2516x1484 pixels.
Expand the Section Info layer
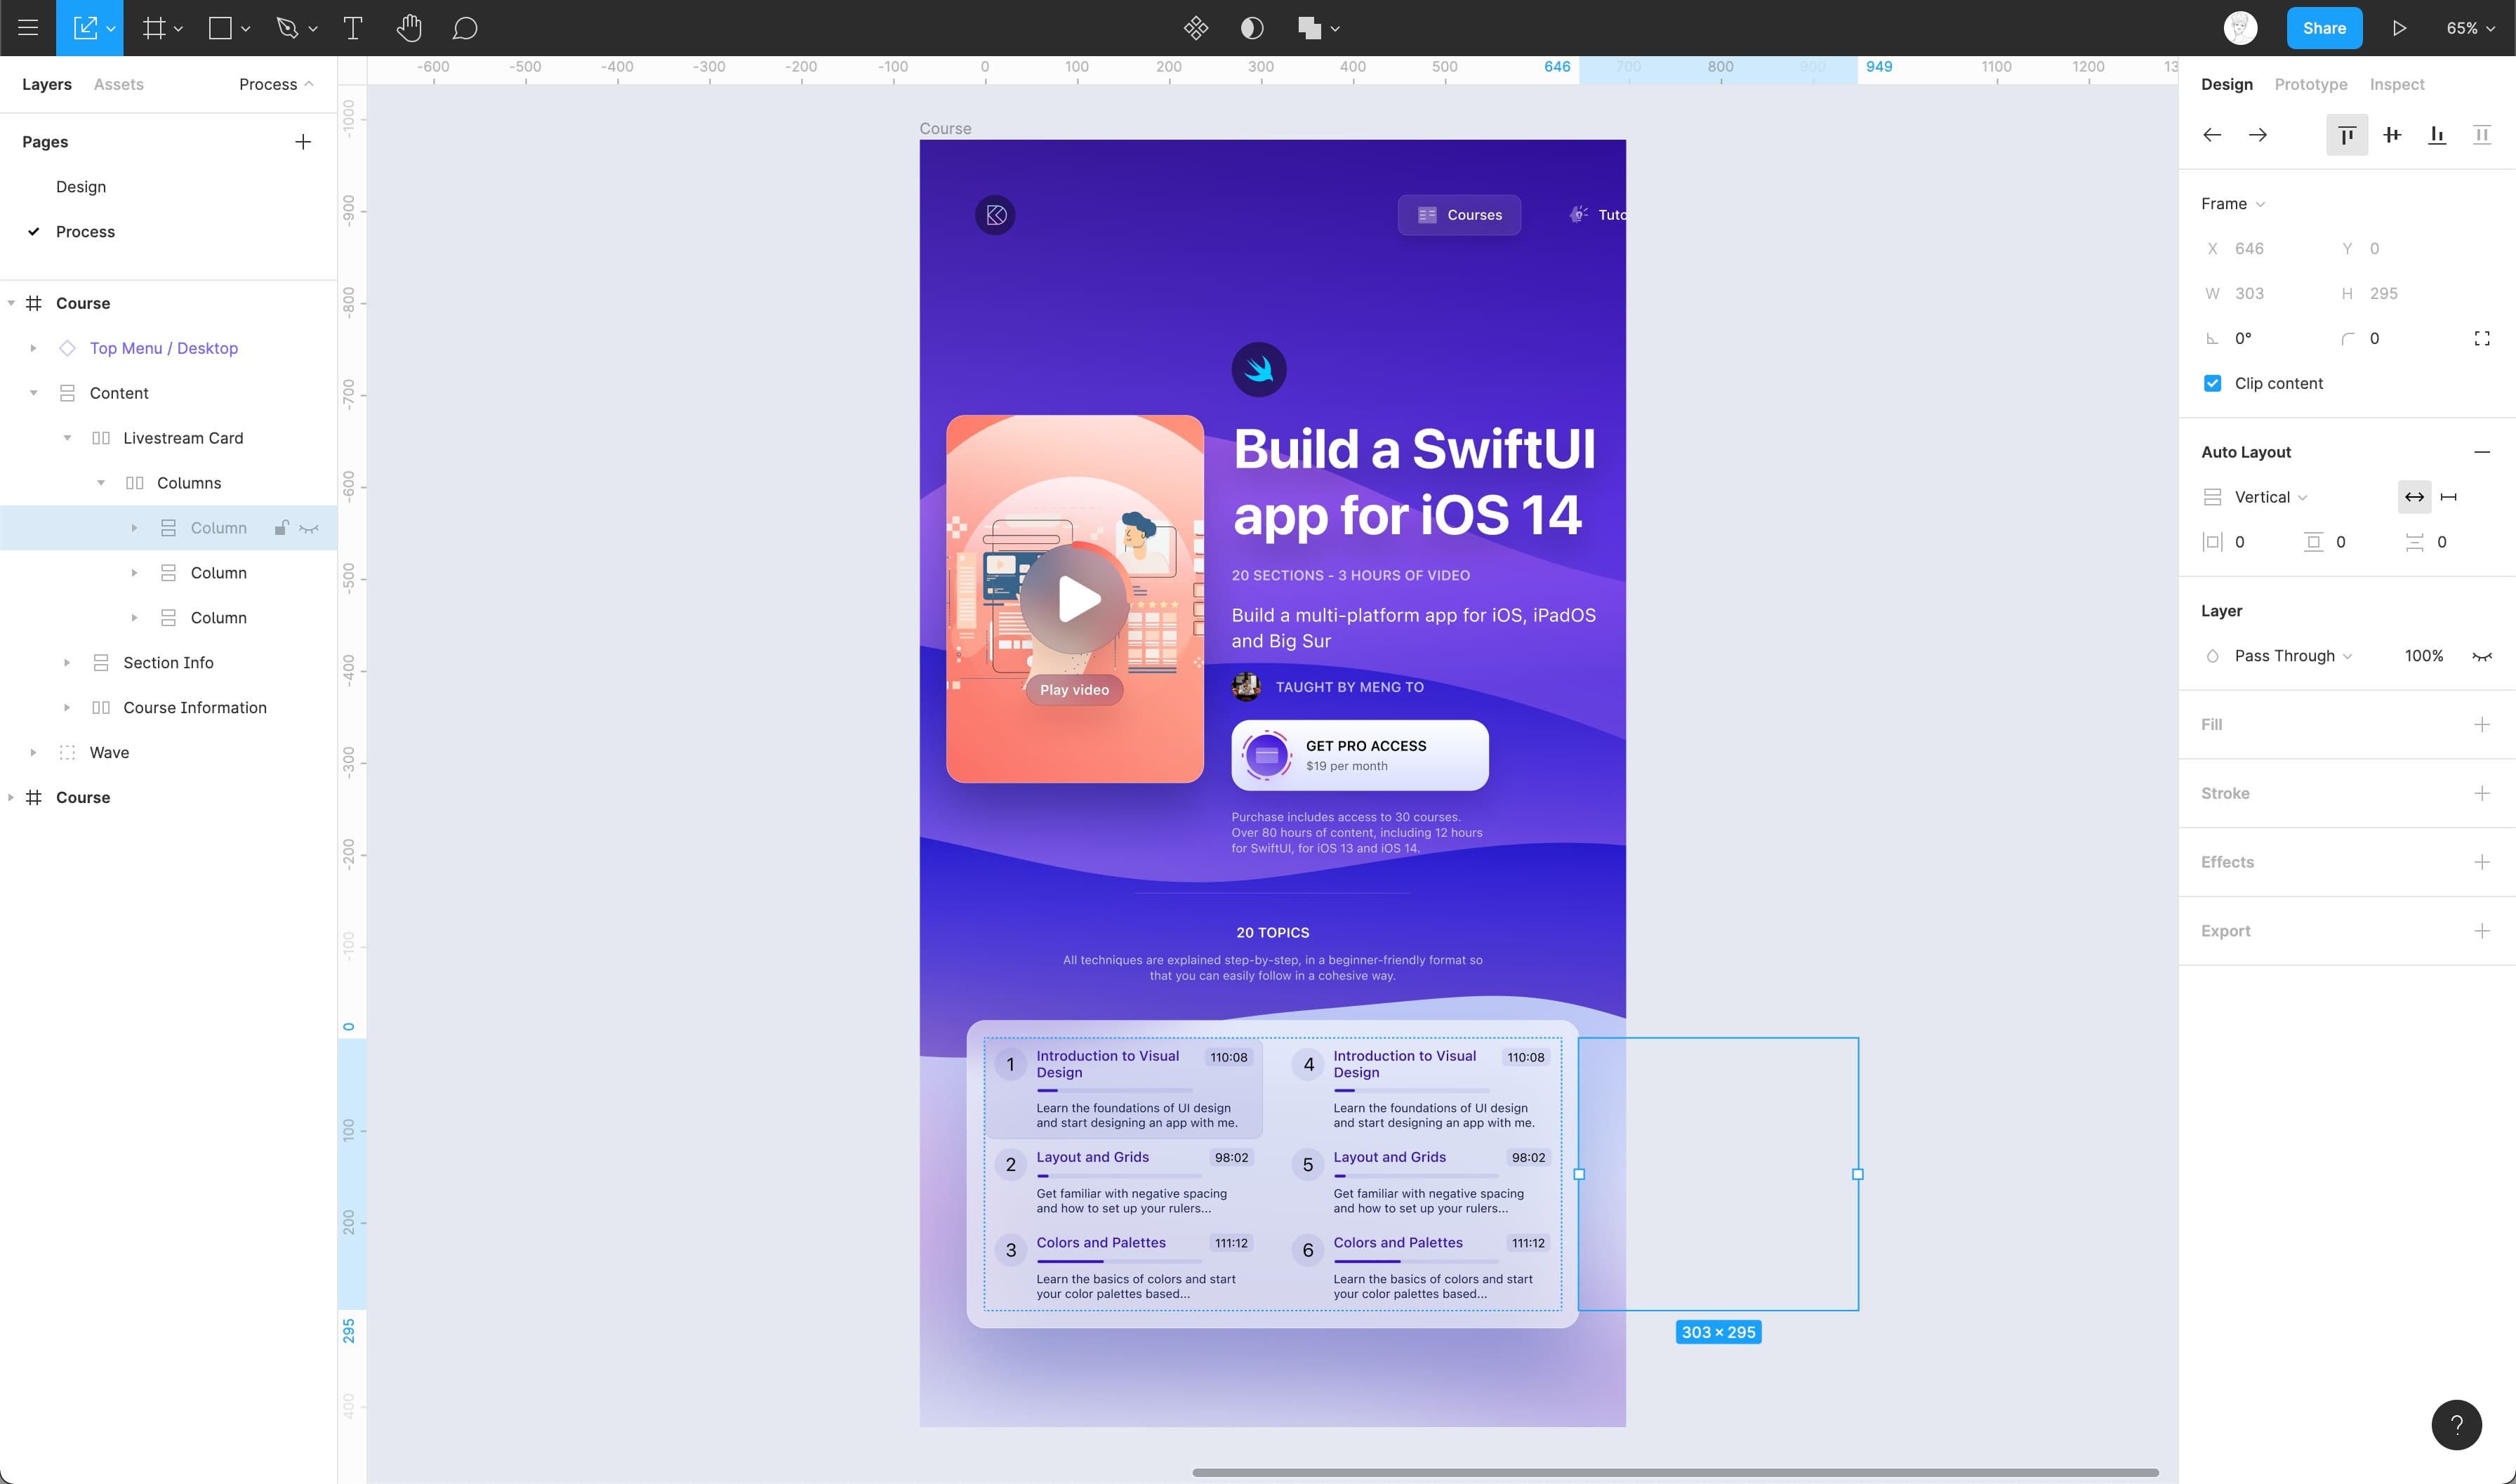(x=67, y=663)
